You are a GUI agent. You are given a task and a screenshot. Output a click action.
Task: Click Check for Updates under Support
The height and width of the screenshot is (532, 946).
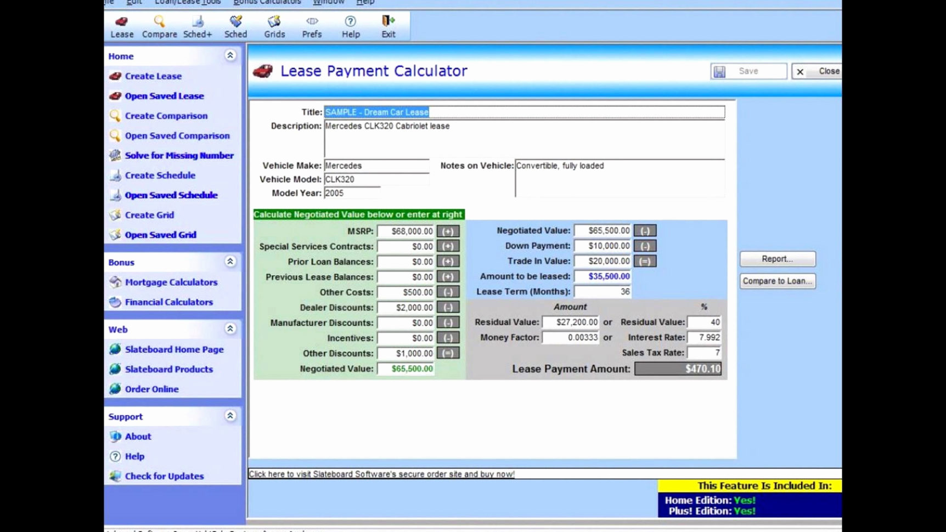coord(164,476)
